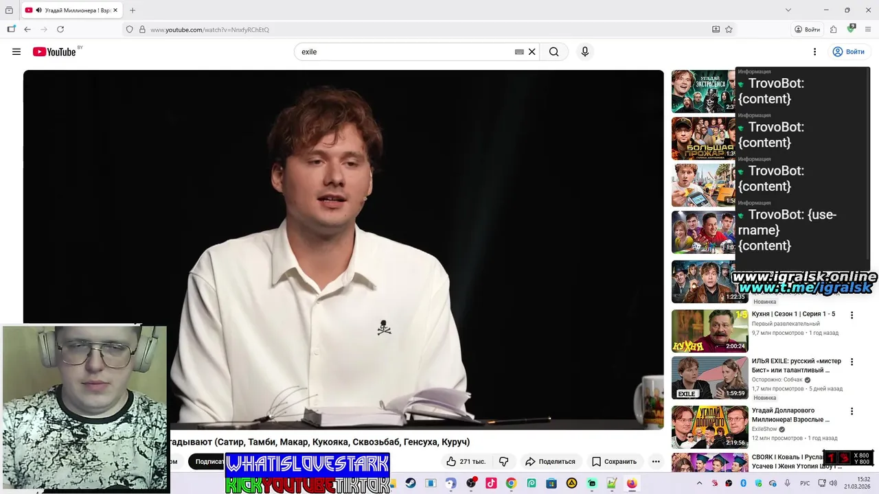The width and height of the screenshot is (879, 494).
Task: Click into the exile search field
Action: pyautogui.click(x=405, y=51)
